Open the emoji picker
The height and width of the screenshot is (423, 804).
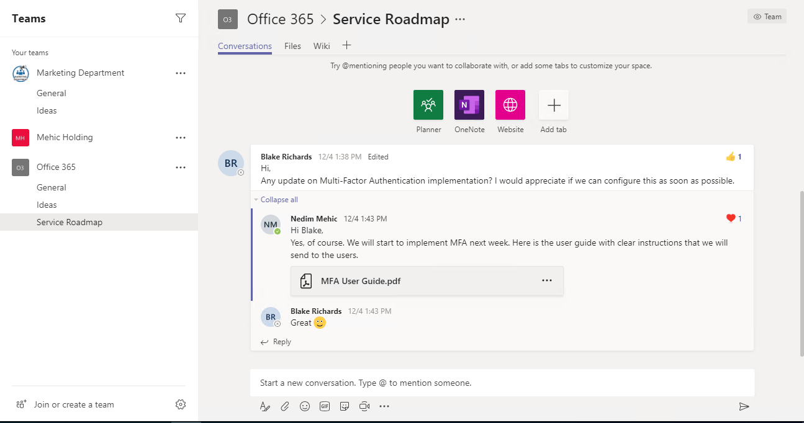click(x=305, y=406)
